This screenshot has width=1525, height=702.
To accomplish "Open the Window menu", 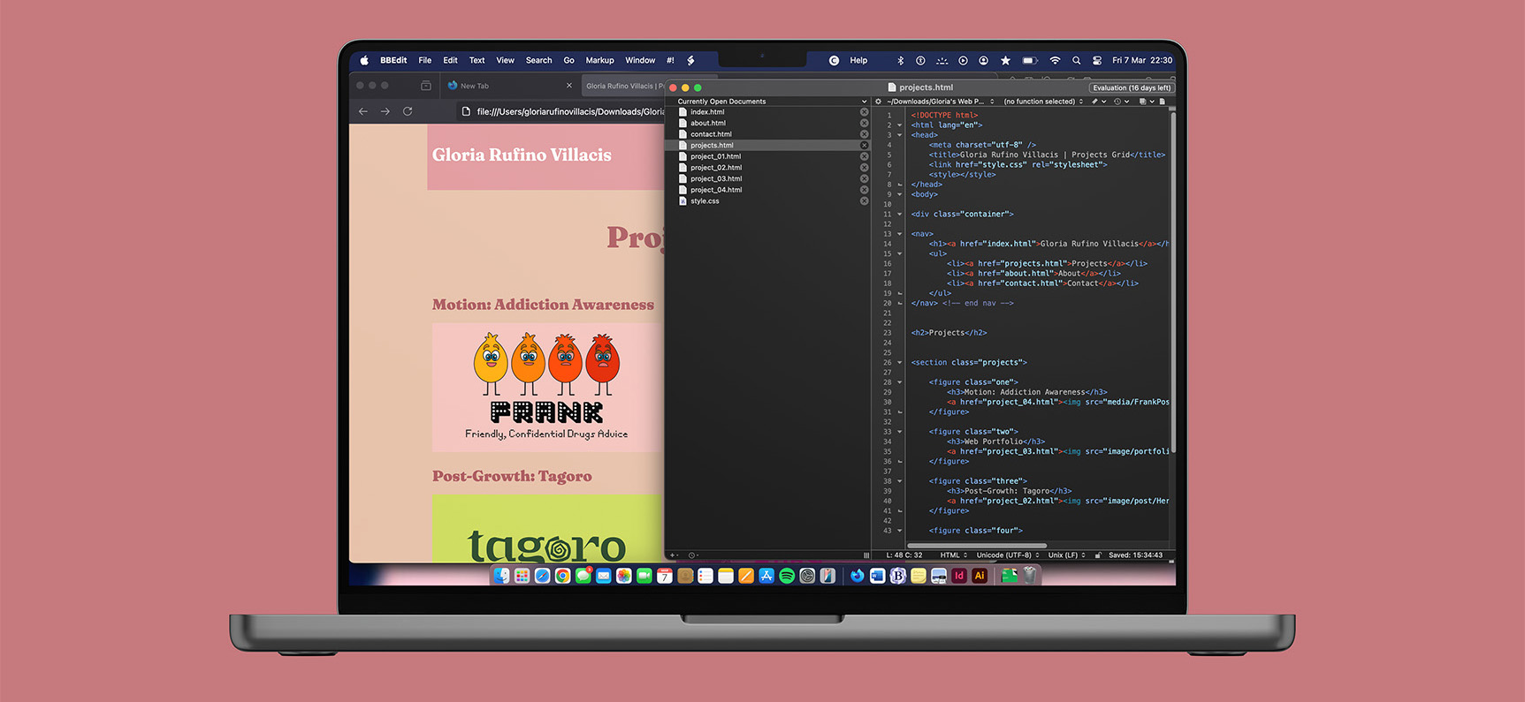I will [640, 60].
